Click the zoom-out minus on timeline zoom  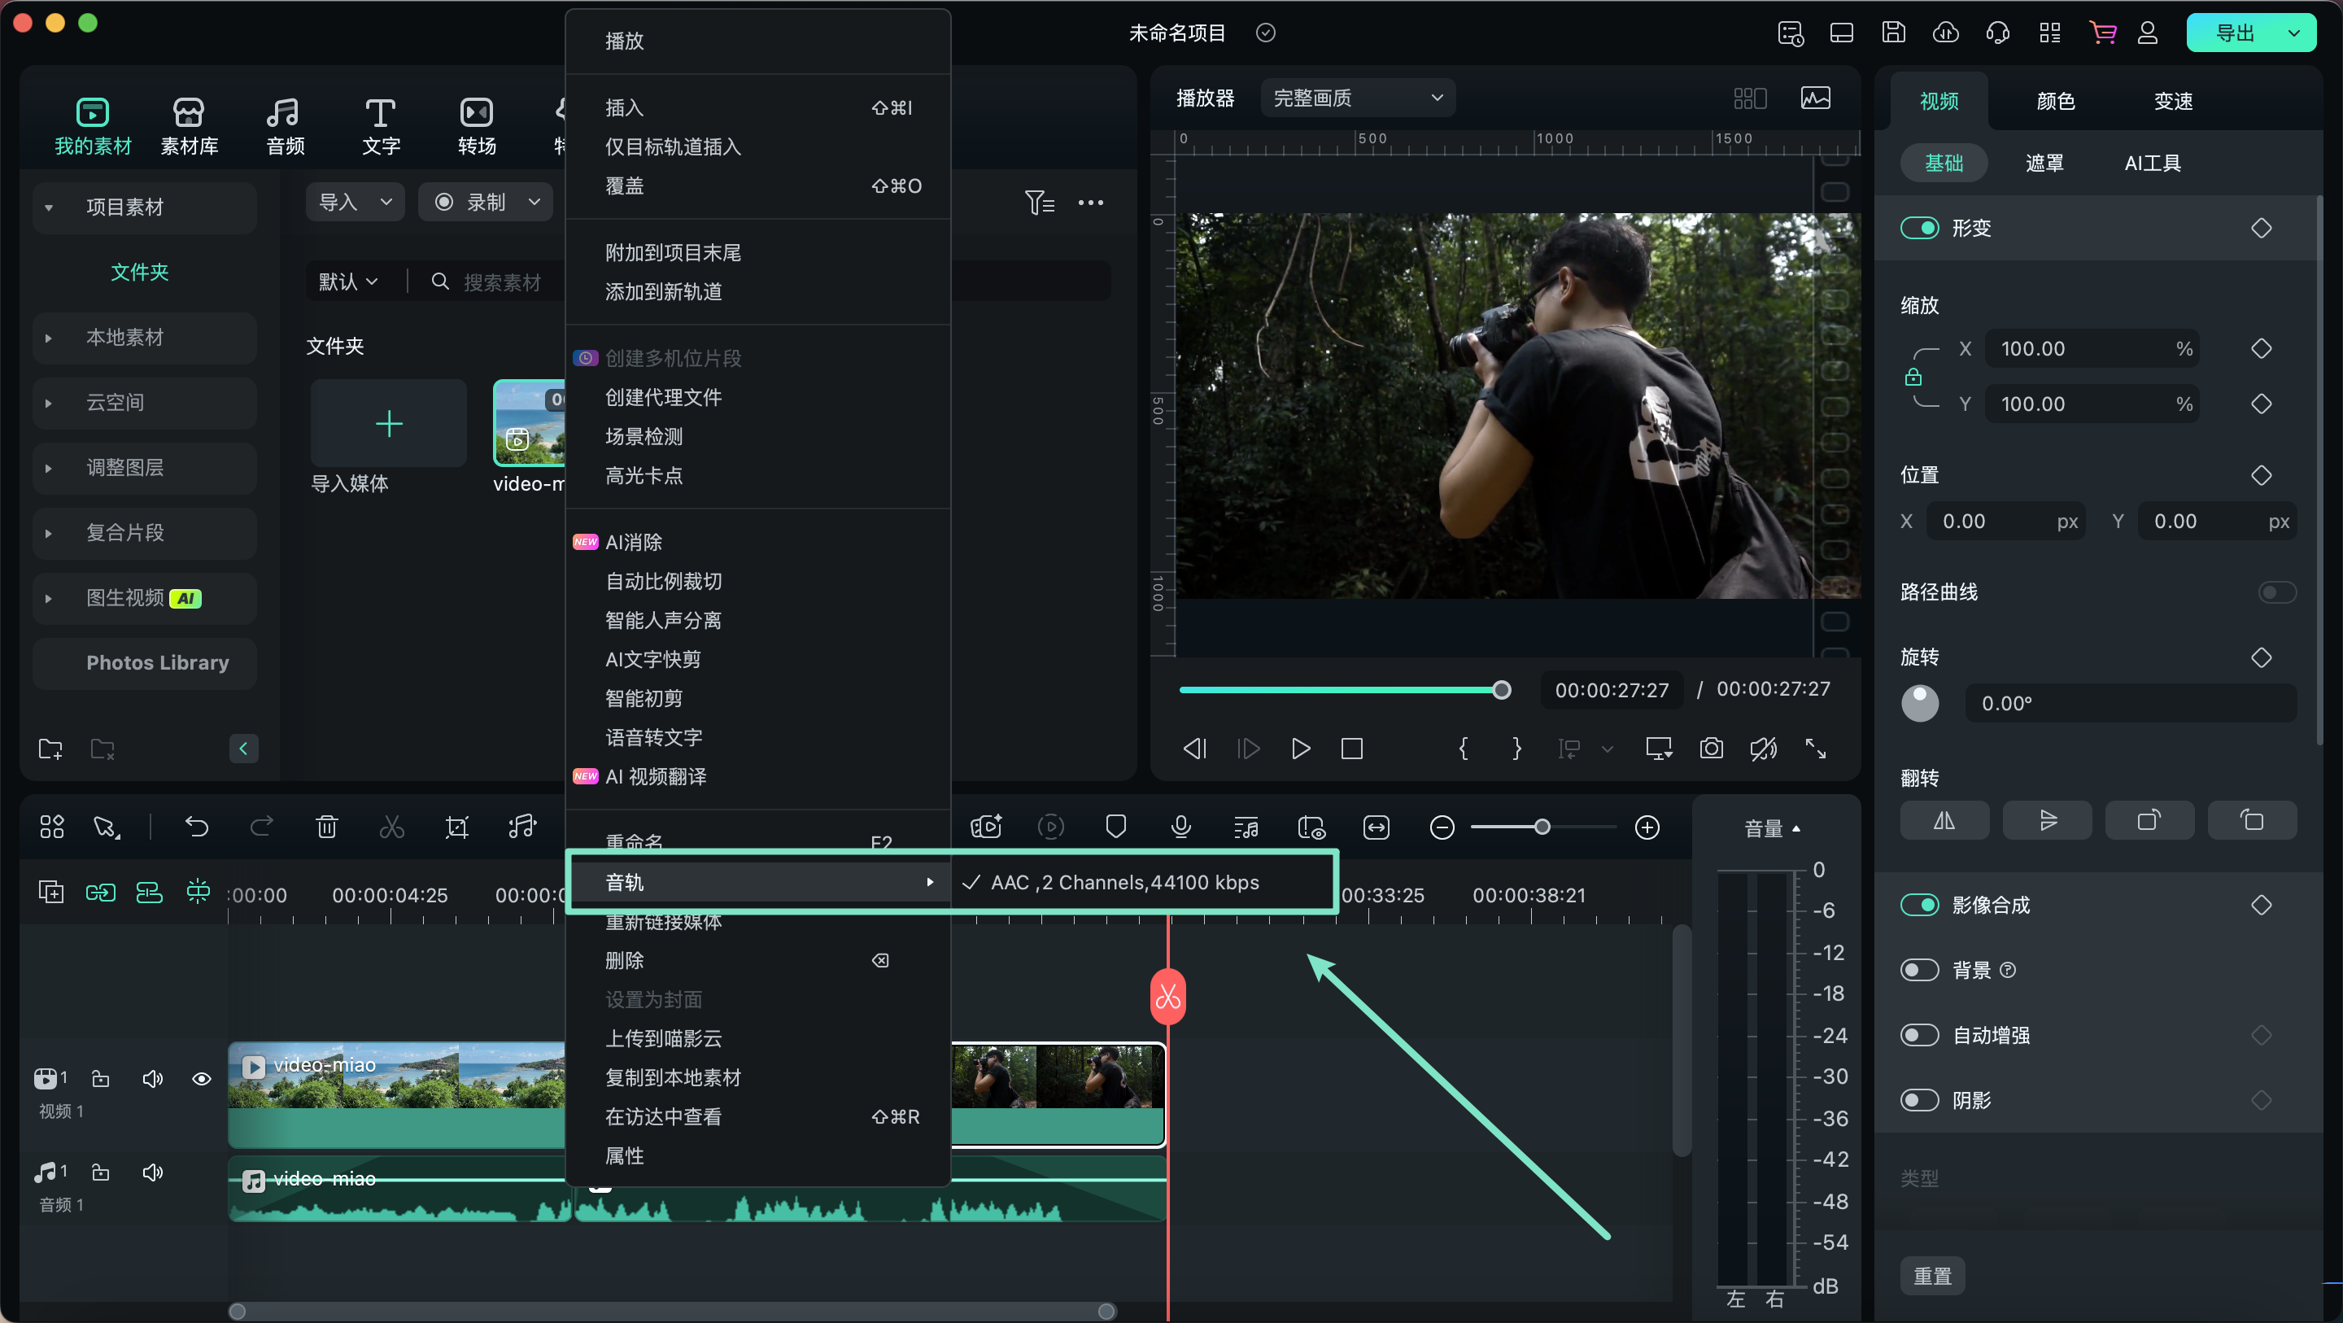pos(1442,827)
